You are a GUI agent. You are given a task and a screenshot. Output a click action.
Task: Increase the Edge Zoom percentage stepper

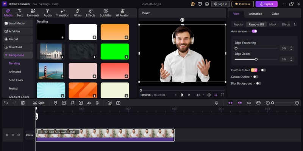tap(291, 58)
